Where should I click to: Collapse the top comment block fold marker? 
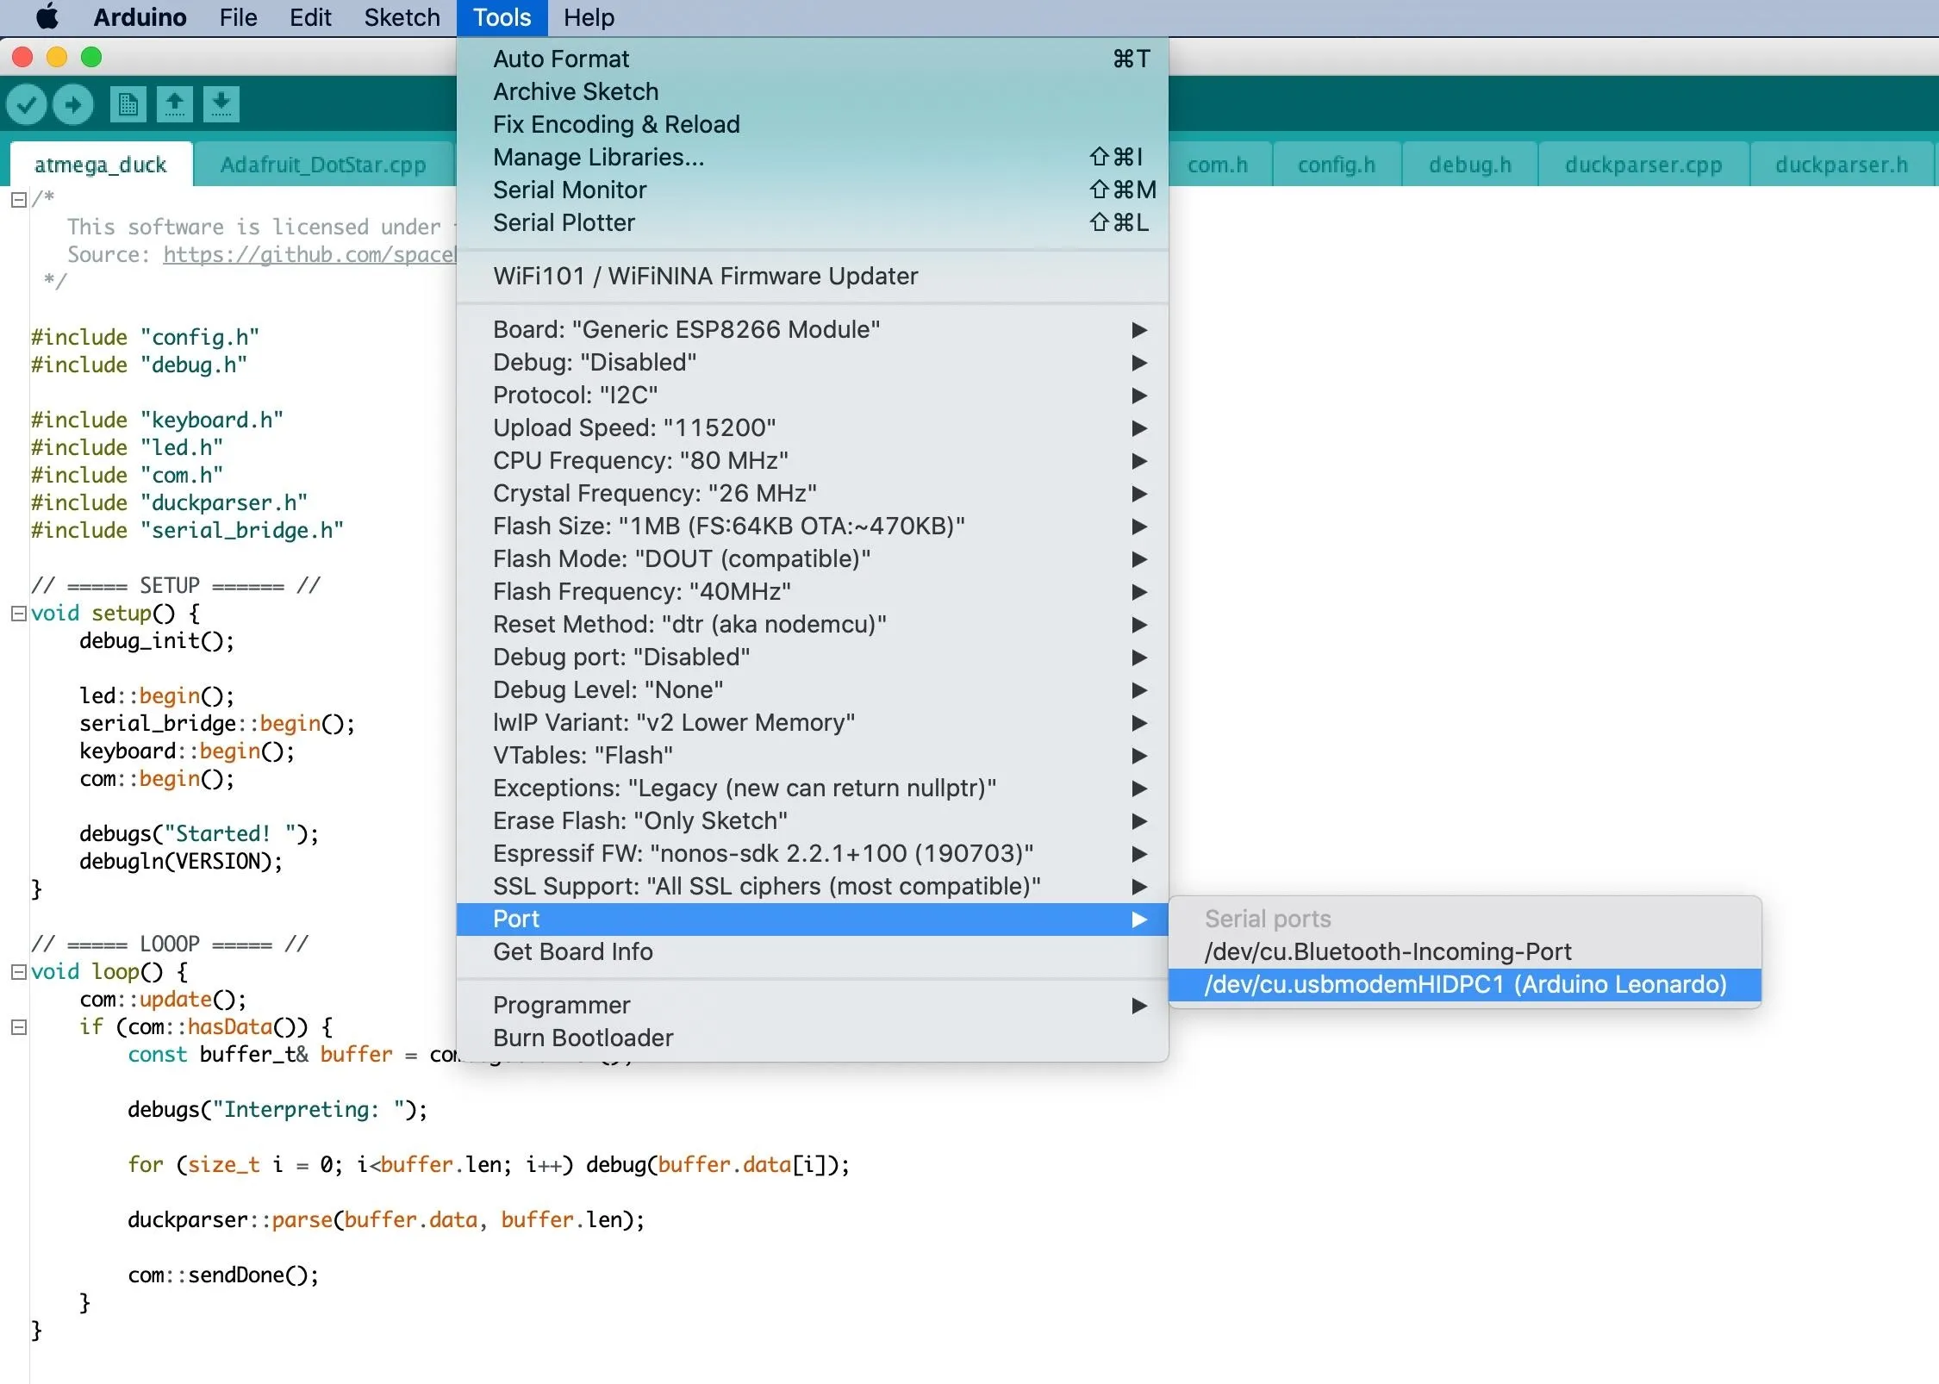[x=19, y=200]
